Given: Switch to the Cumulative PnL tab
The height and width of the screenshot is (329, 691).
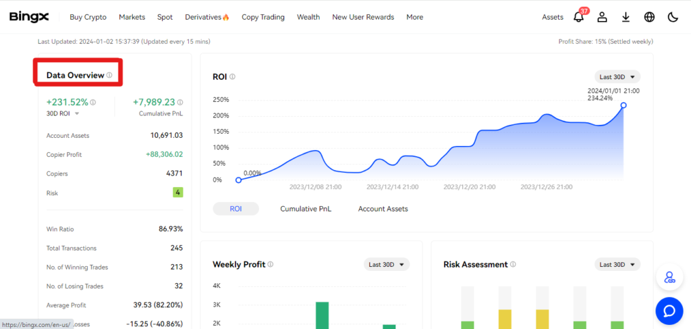Looking at the screenshot, I should click(306, 209).
